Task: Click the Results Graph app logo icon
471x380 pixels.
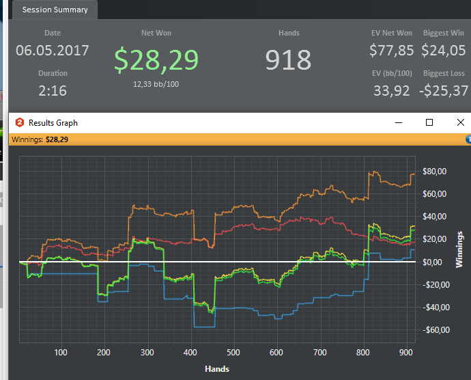Action: pyautogui.click(x=20, y=122)
